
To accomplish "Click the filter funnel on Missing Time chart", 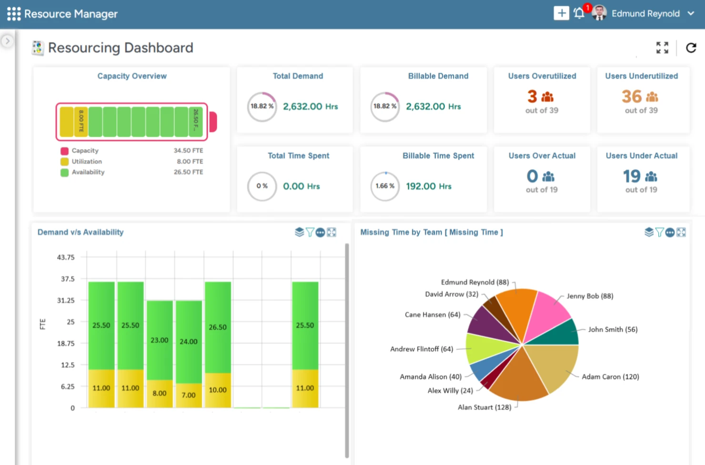I will point(659,232).
